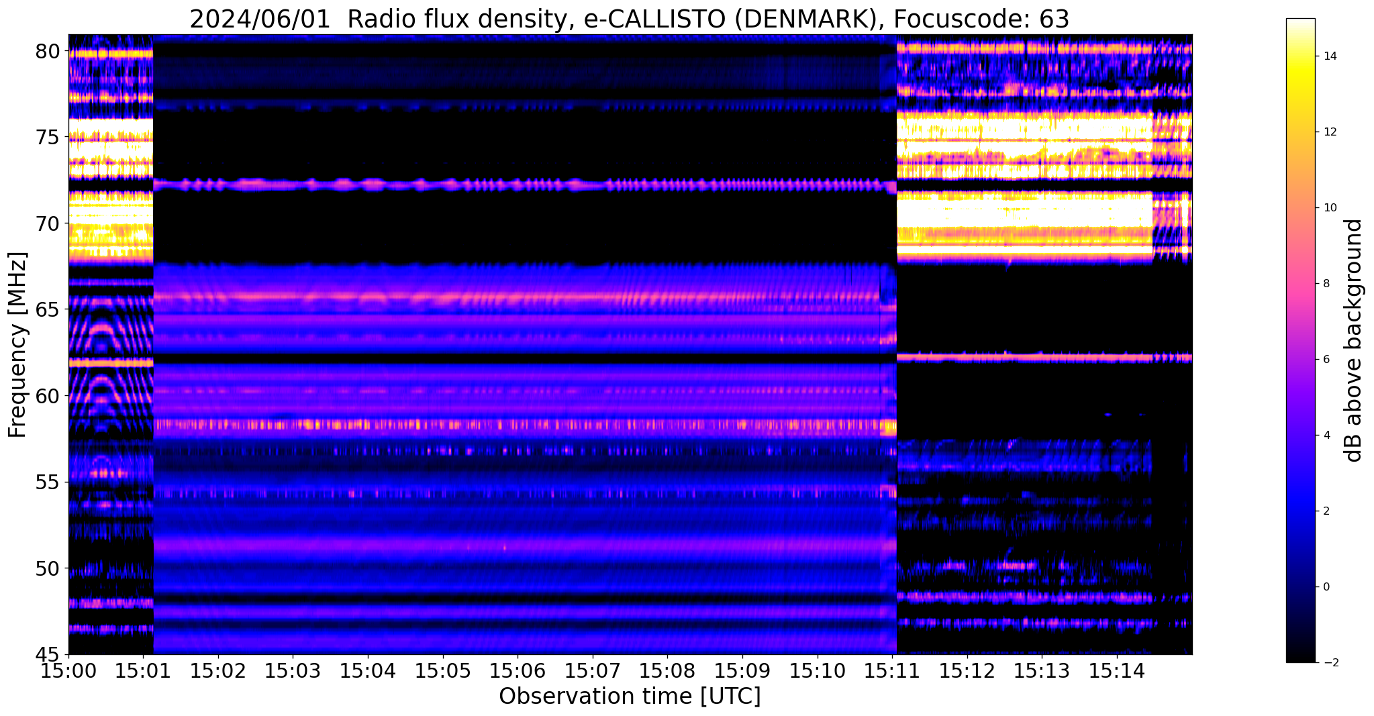Click the pink region of the colorbar near 9
Screen dimensions: 1374x716
pyautogui.click(x=1300, y=246)
